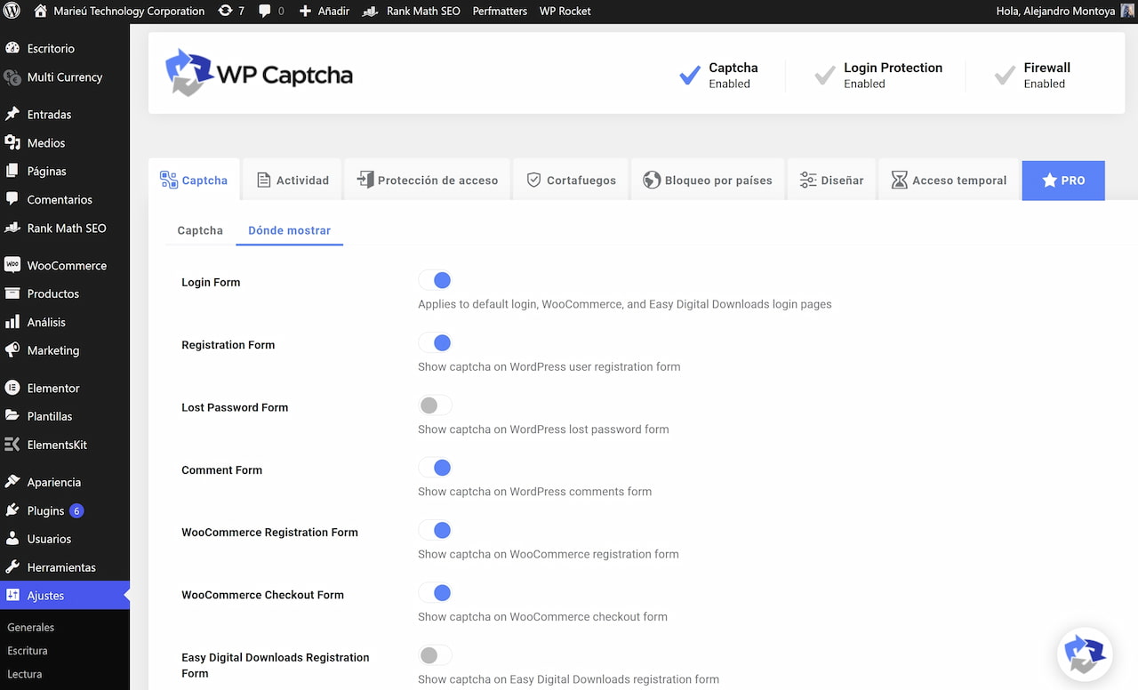Click the user avatar next to Alejandro Montoya
Image resolution: width=1138 pixels, height=690 pixels.
(1127, 11)
